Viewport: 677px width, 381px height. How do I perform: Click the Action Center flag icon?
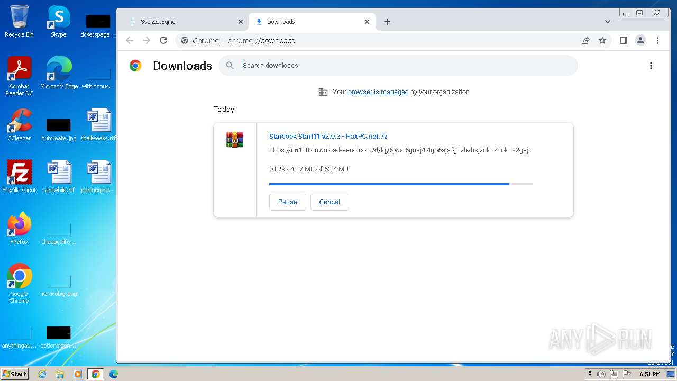626,374
